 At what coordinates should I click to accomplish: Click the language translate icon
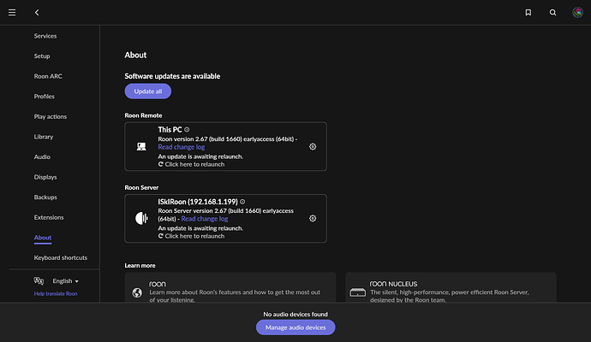(x=39, y=280)
